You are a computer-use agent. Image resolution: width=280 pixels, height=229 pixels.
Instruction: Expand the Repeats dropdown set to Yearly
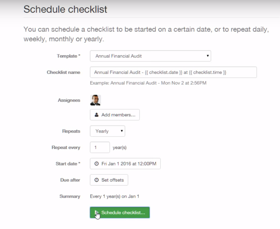[107, 131]
